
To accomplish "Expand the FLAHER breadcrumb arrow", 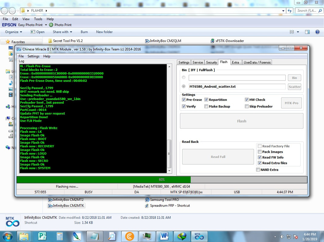I will coord(46,11).
